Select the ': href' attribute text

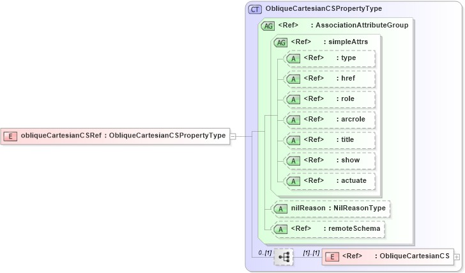(x=346, y=79)
